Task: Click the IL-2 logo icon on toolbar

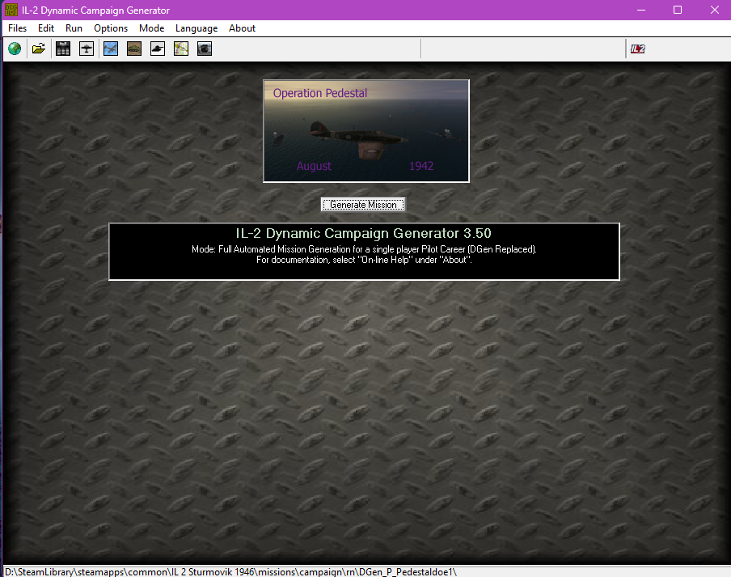Action: pyautogui.click(x=638, y=49)
